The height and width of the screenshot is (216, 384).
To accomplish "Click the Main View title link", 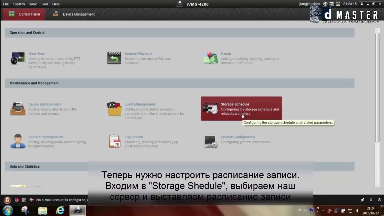I will tap(36, 54).
